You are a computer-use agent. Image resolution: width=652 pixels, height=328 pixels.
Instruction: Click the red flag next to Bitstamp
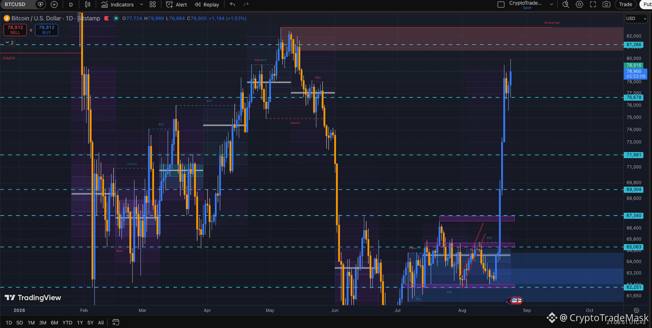coord(106,18)
